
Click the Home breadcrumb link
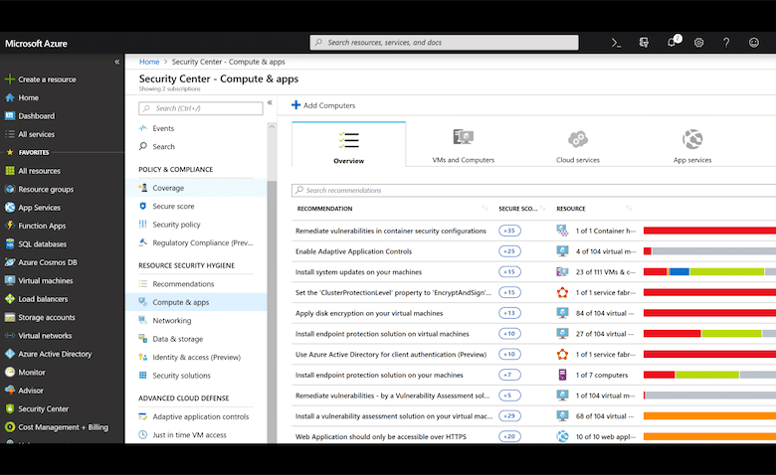(x=149, y=62)
